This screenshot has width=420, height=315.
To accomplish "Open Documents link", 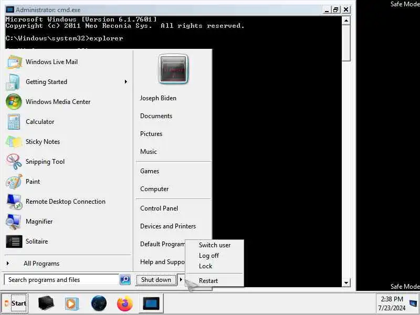I will 156,116.
